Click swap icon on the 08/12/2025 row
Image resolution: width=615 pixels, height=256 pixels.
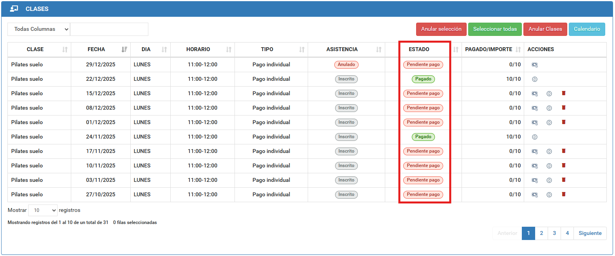[549, 108]
